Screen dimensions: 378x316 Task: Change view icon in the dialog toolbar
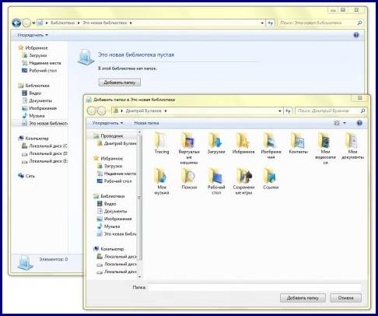click(337, 123)
